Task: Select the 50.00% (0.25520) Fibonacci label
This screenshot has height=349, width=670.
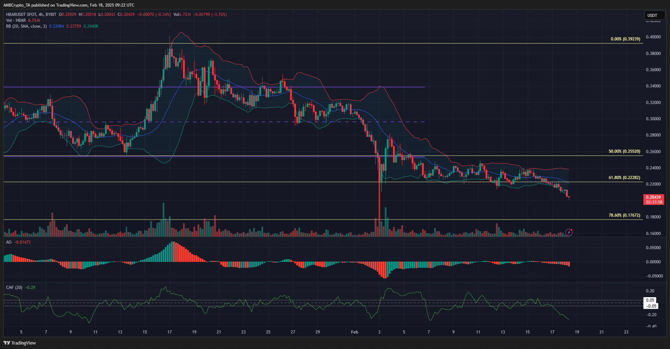Action: [x=624, y=151]
